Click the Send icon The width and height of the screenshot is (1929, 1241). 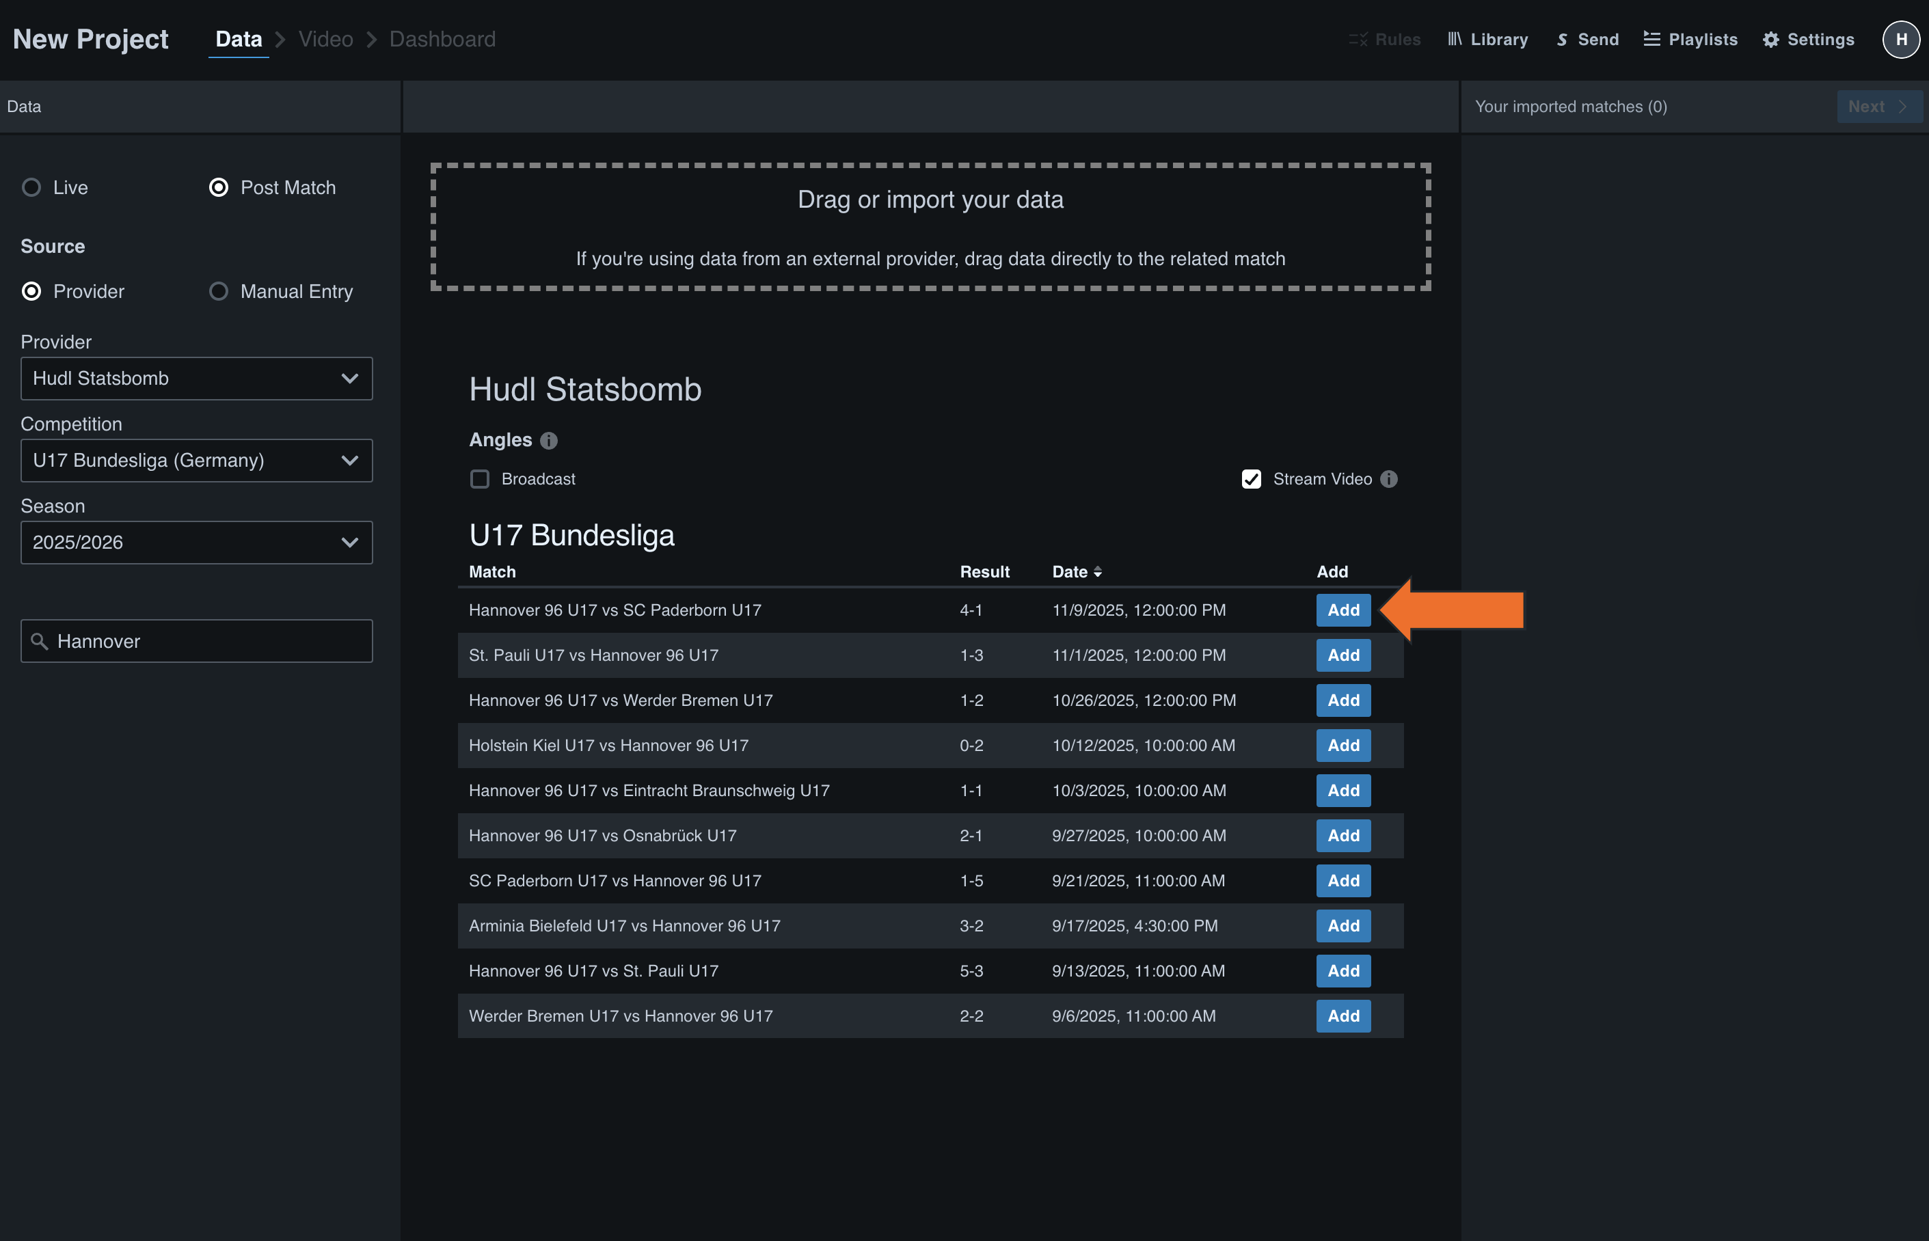(1562, 40)
